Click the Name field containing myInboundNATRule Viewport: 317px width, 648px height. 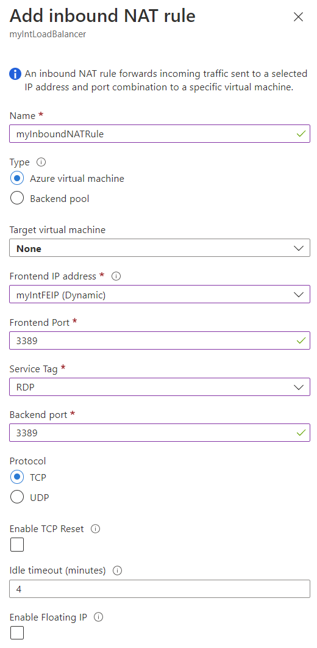(x=160, y=134)
